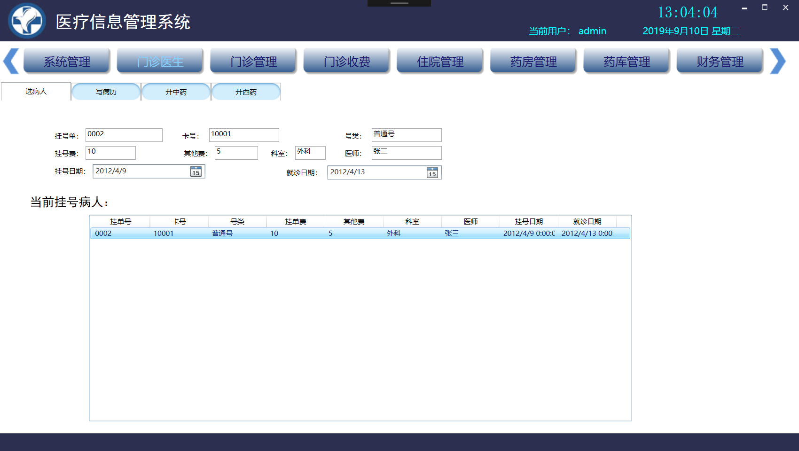
Task: Click the 挂单号 column header
Action: click(x=120, y=221)
